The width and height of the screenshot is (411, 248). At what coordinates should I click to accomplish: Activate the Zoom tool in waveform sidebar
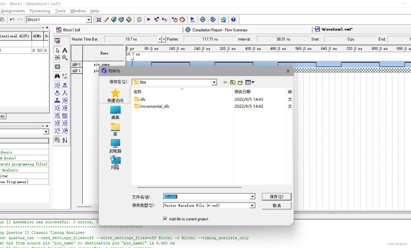65,58
